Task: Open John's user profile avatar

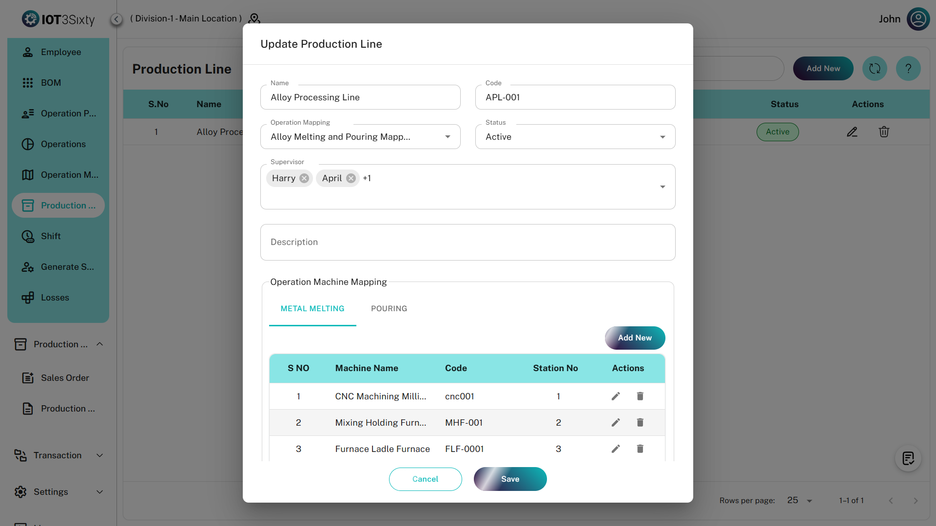Action: click(918, 19)
